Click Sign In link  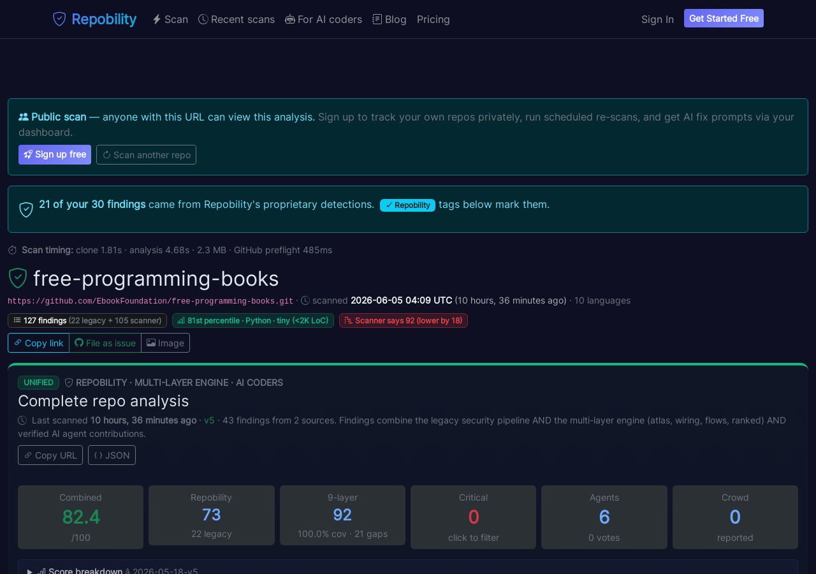point(657,19)
